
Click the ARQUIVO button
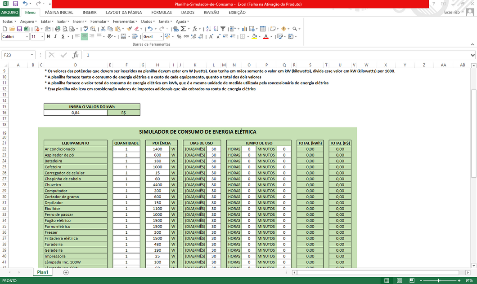tap(10, 13)
